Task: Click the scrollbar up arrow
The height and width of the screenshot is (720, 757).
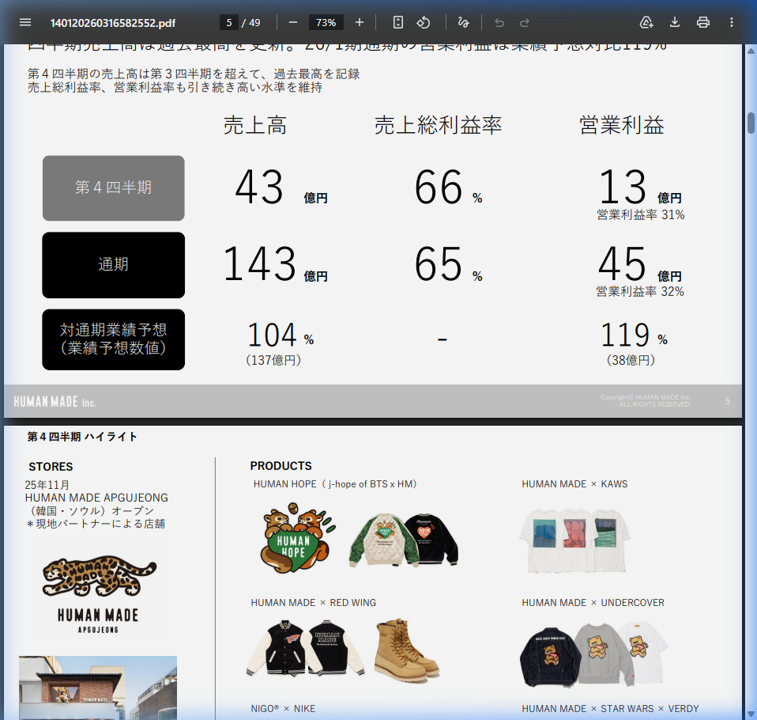Action: 751,51
